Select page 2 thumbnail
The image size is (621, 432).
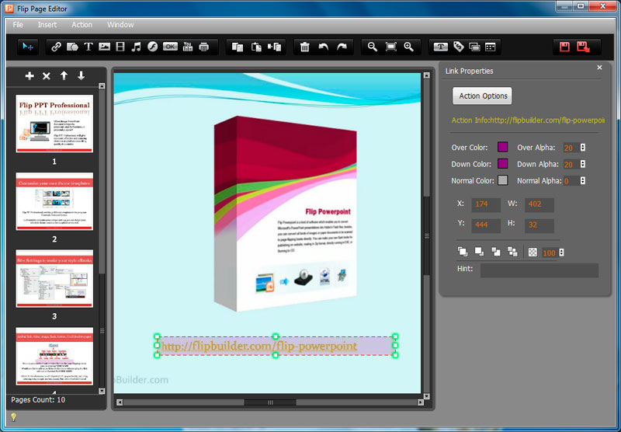pyautogui.click(x=54, y=201)
